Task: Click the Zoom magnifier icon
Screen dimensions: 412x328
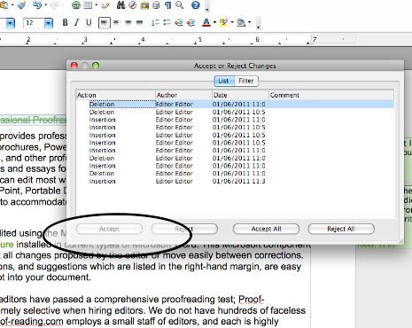Action: [179, 5]
